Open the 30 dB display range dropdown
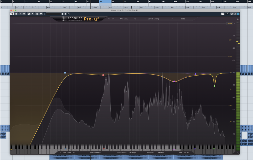 [229, 24]
